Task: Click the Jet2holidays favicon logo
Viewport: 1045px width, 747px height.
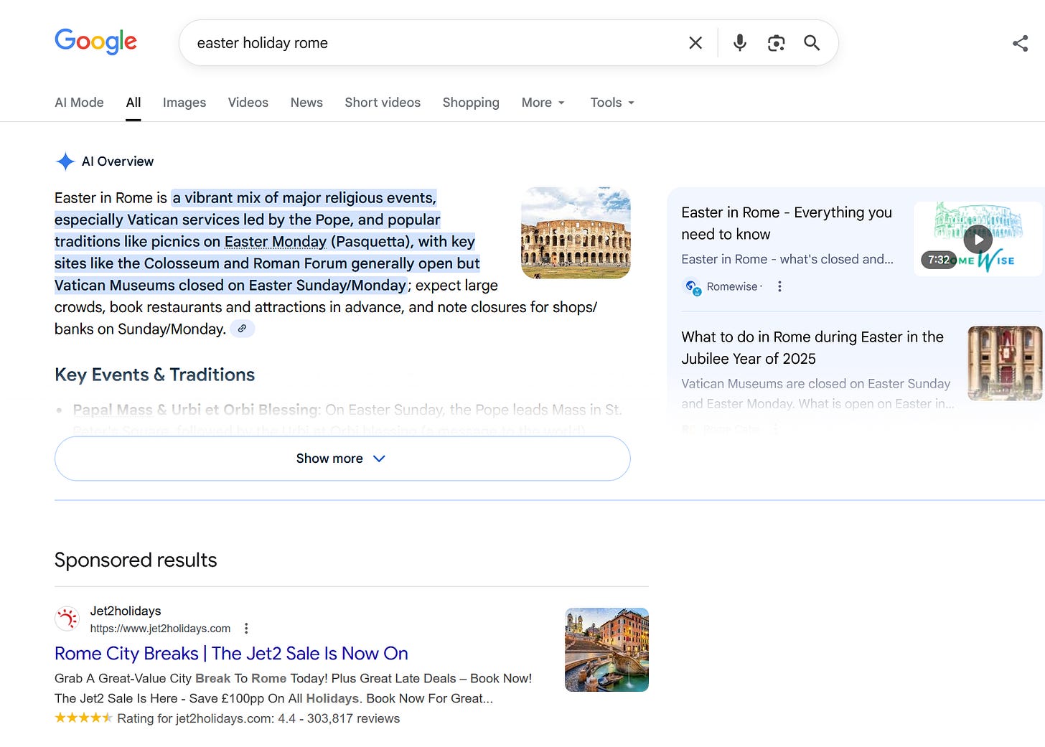Action: [x=67, y=619]
